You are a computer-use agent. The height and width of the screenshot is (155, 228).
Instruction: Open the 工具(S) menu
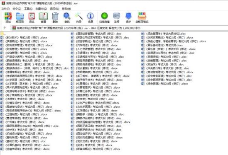(28, 9)
